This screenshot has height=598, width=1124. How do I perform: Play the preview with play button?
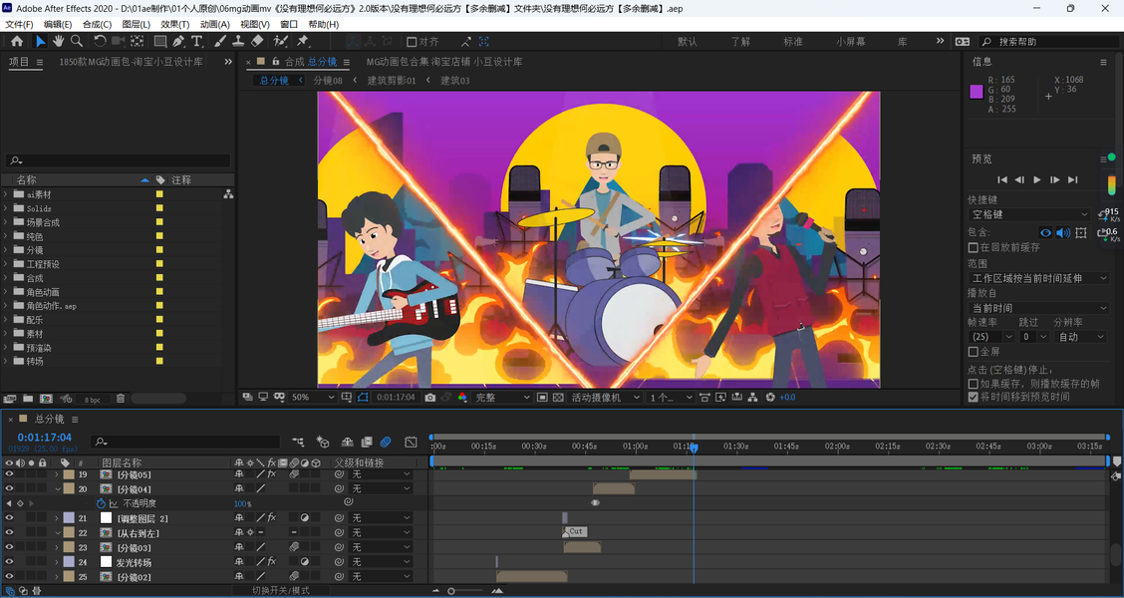coord(1037,180)
